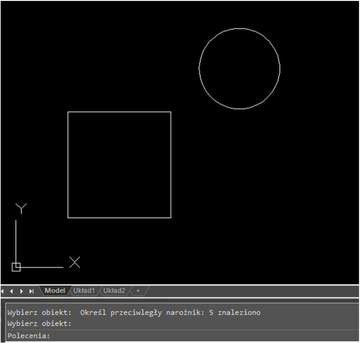360x343 pixels.
Task: Switch to the Model tab
Action: pos(55,291)
